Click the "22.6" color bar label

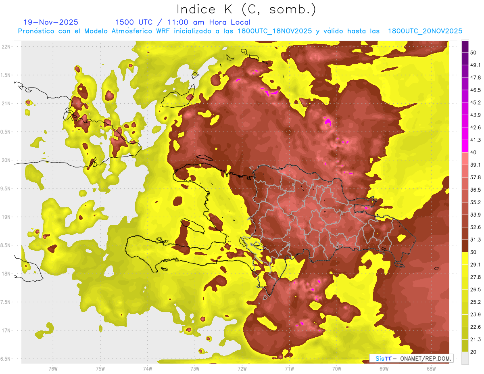pos(475,327)
